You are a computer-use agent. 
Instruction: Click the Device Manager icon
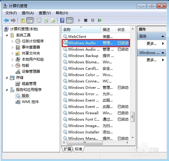click(x=18, y=72)
